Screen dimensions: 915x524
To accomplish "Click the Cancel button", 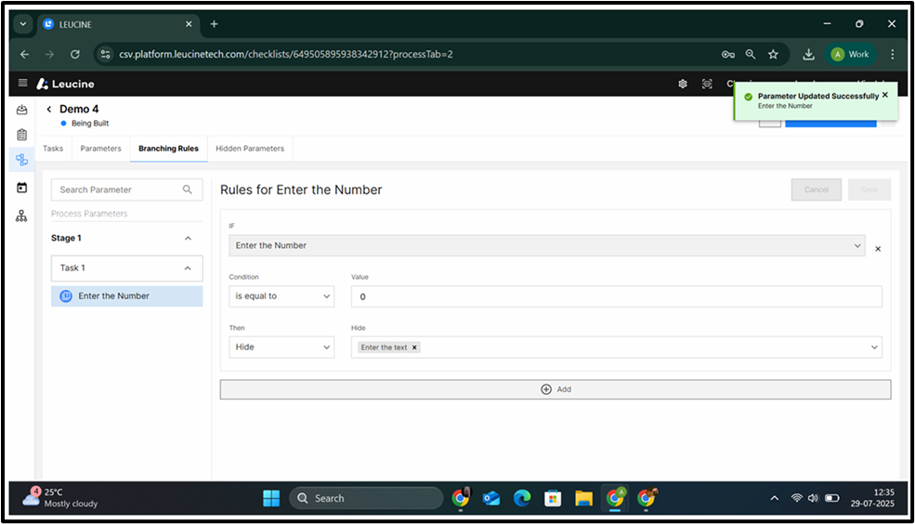I will pyautogui.click(x=816, y=190).
